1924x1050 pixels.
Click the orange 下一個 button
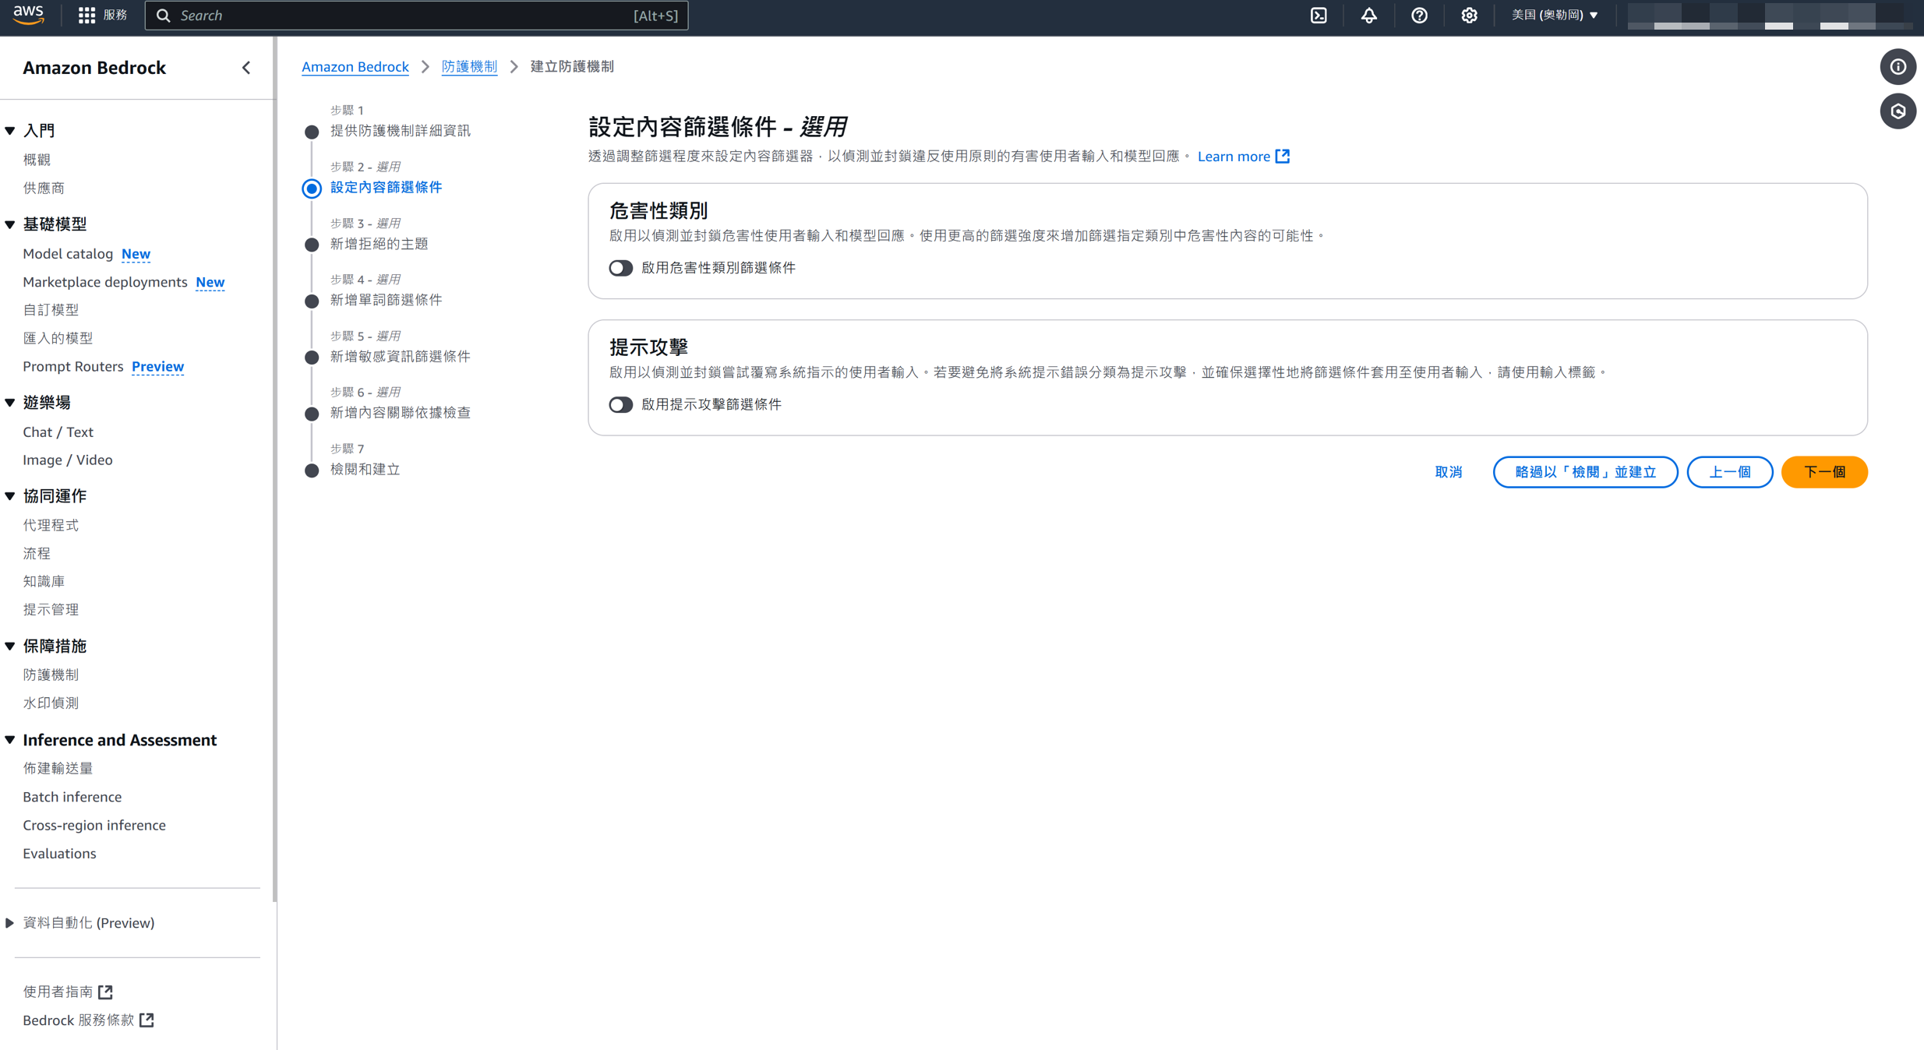pyautogui.click(x=1823, y=472)
